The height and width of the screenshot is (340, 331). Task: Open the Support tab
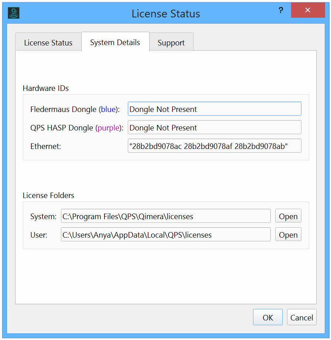pyautogui.click(x=171, y=42)
